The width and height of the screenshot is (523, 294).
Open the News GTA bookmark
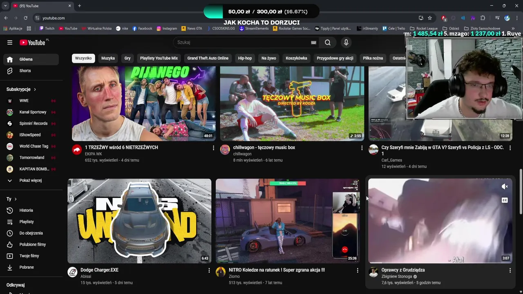[191, 29]
